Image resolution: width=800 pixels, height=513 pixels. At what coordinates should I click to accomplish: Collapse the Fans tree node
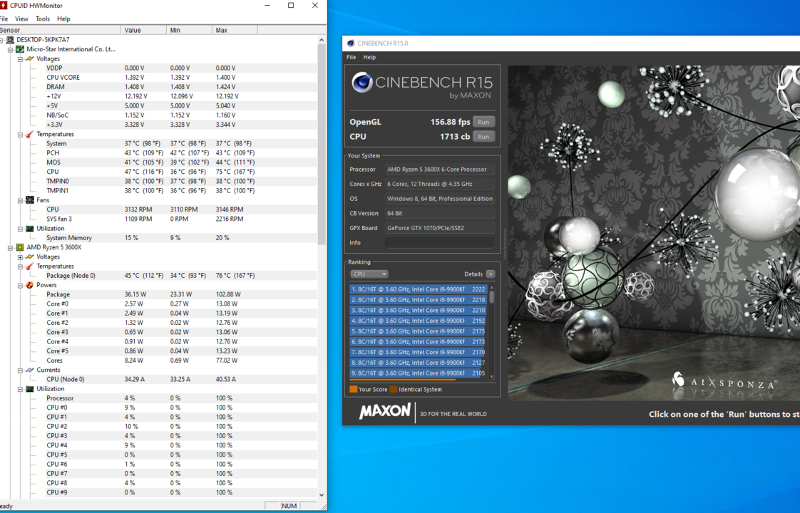coord(21,200)
